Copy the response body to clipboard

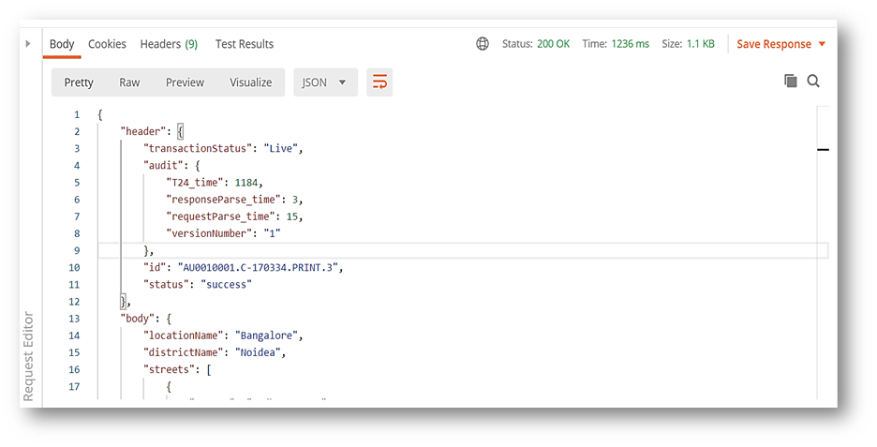[790, 82]
